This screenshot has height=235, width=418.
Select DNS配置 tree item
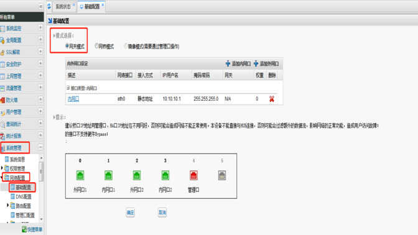point(24,196)
